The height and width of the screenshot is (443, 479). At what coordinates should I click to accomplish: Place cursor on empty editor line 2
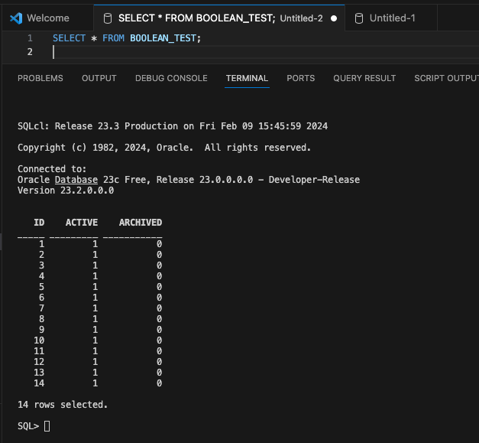pyautogui.click(x=153, y=52)
